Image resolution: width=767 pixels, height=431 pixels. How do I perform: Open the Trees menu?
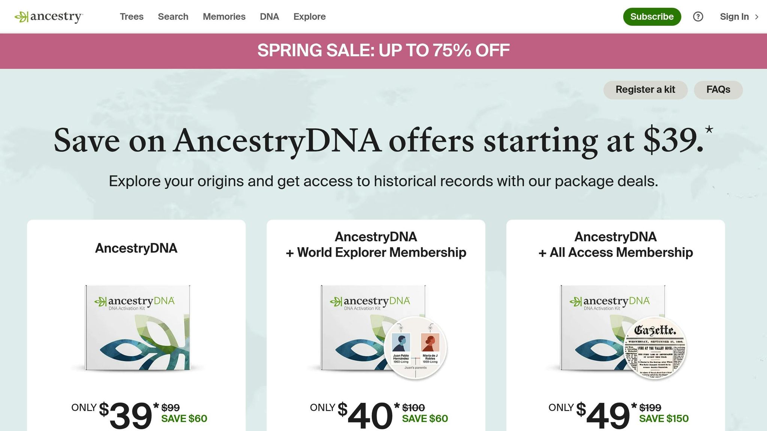[x=131, y=16]
